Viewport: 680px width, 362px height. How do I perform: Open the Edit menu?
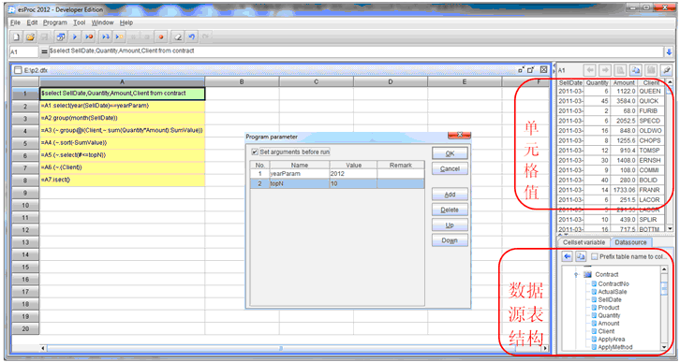[x=32, y=22]
